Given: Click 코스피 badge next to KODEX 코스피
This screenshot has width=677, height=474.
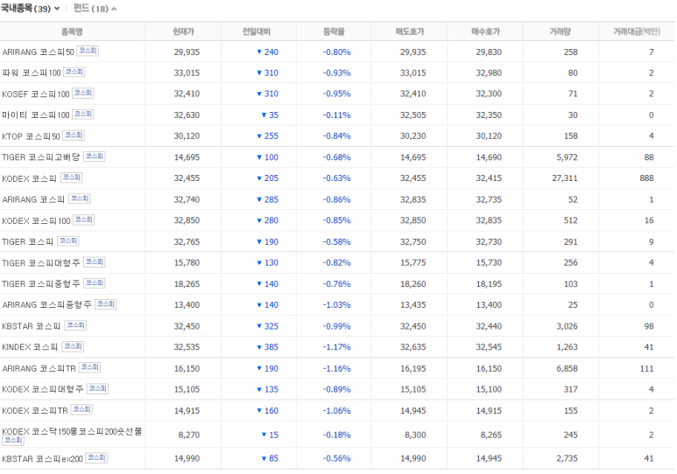Looking at the screenshot, I should coord(71,178).
